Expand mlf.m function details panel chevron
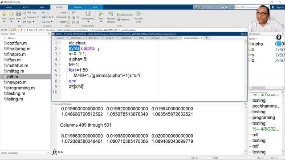 click(48, 153)
